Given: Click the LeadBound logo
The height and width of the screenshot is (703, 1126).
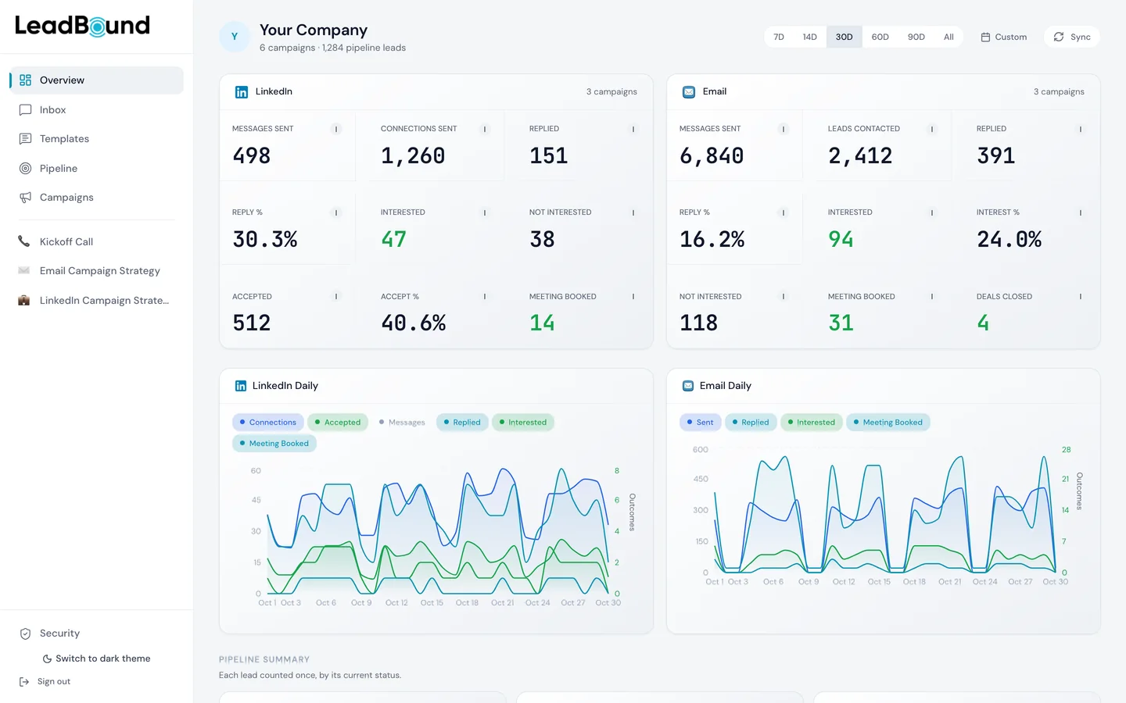Looking at the screenshot, I should [x=82, y=26].
